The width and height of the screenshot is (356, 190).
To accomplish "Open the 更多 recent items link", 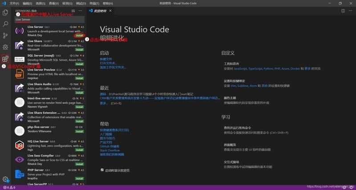I will [104, 103].
